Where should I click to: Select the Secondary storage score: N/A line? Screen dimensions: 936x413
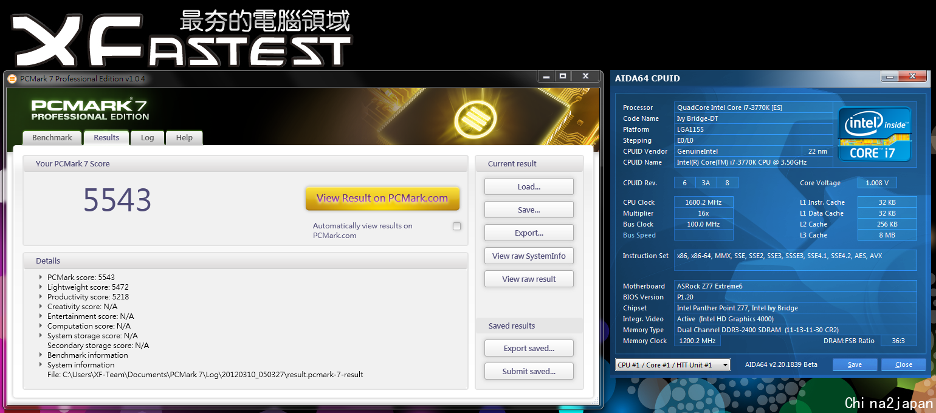(x=98, y=346)
